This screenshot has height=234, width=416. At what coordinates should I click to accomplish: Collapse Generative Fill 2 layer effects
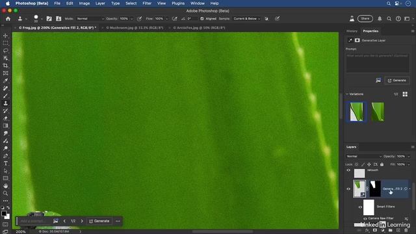tap(410, 189)
